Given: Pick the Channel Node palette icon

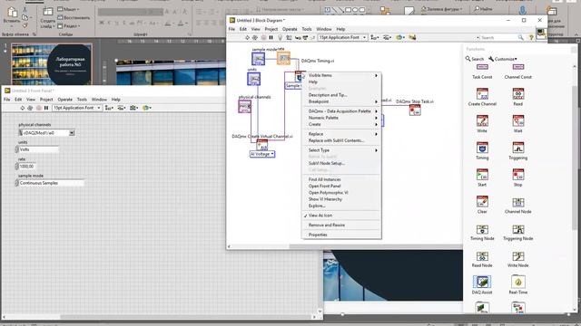Looking at the screenshot, I should point(518,202).
